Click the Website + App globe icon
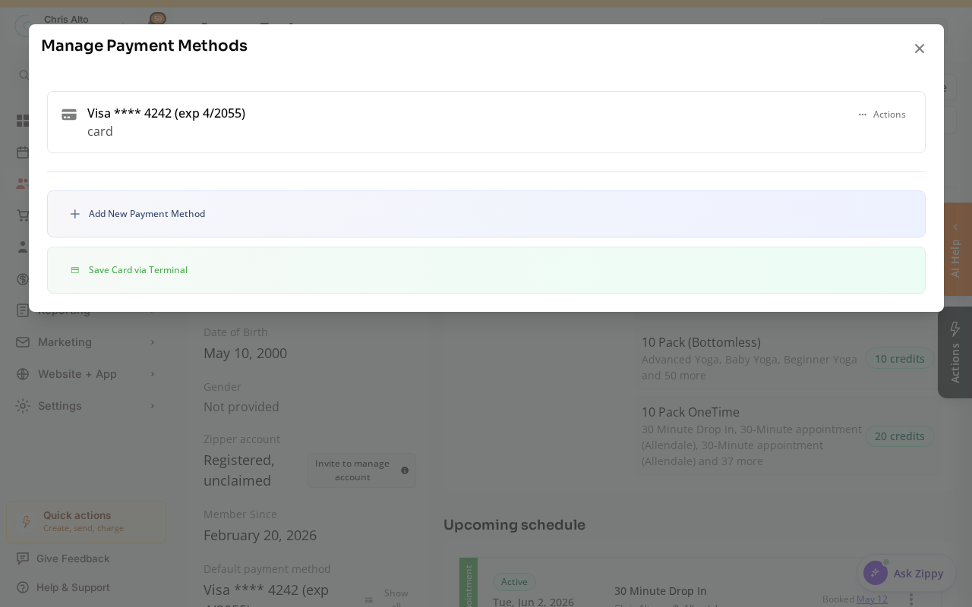972x607 pixels. click(23, 374)
